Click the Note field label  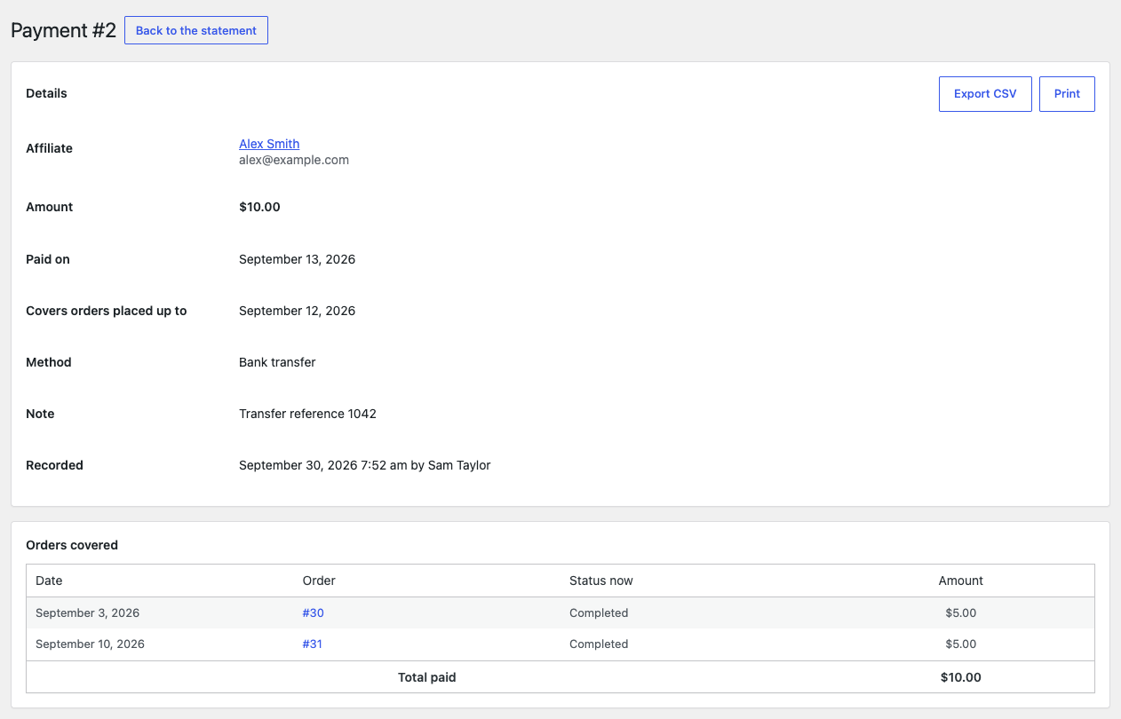tap(40, 414)
